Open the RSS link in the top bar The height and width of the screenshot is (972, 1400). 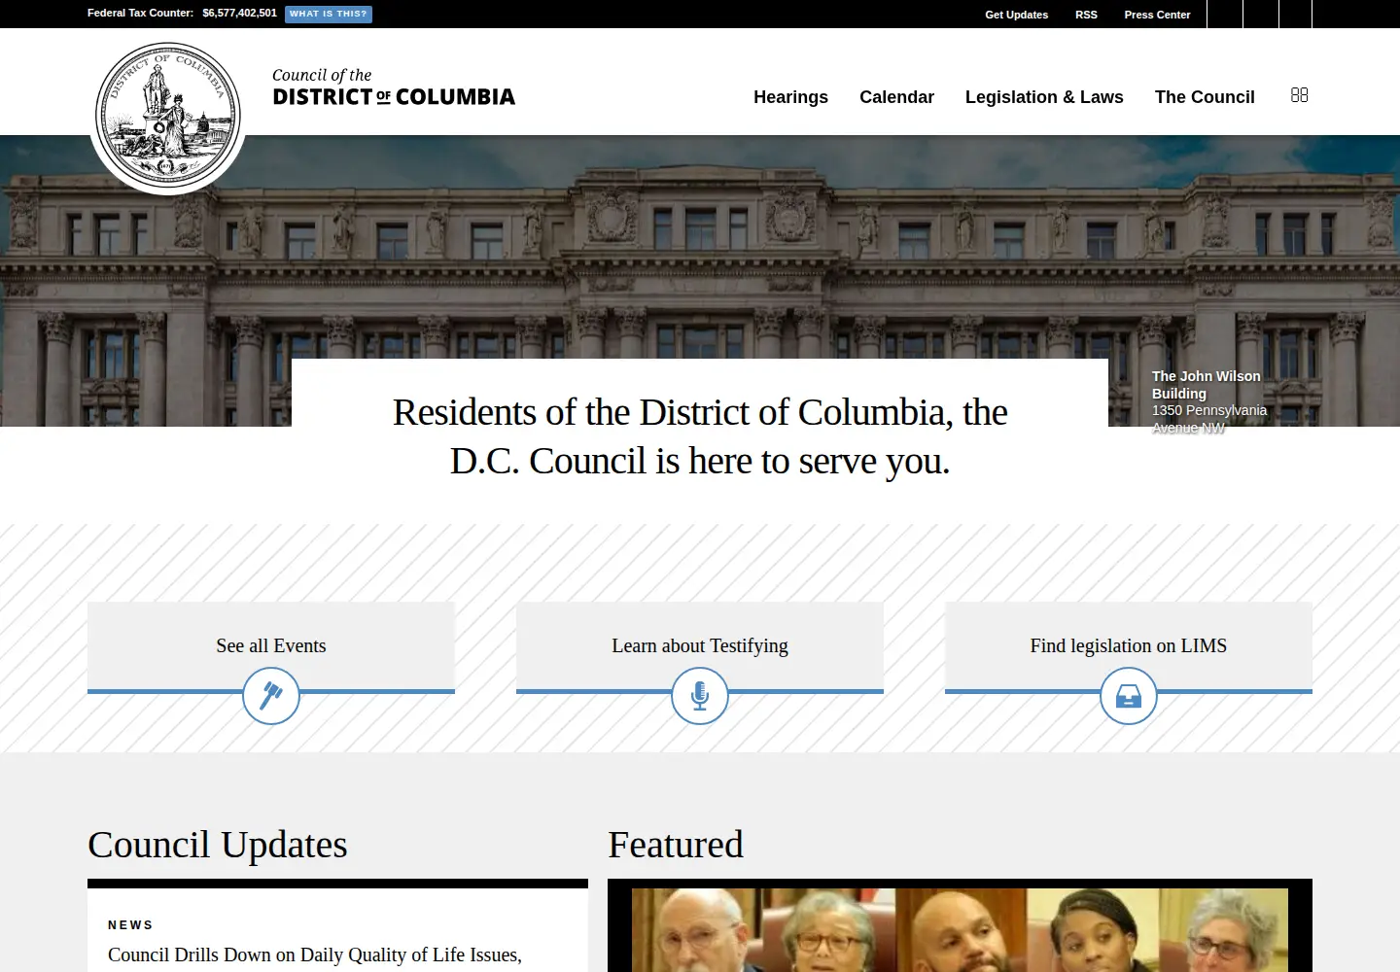1086,15
